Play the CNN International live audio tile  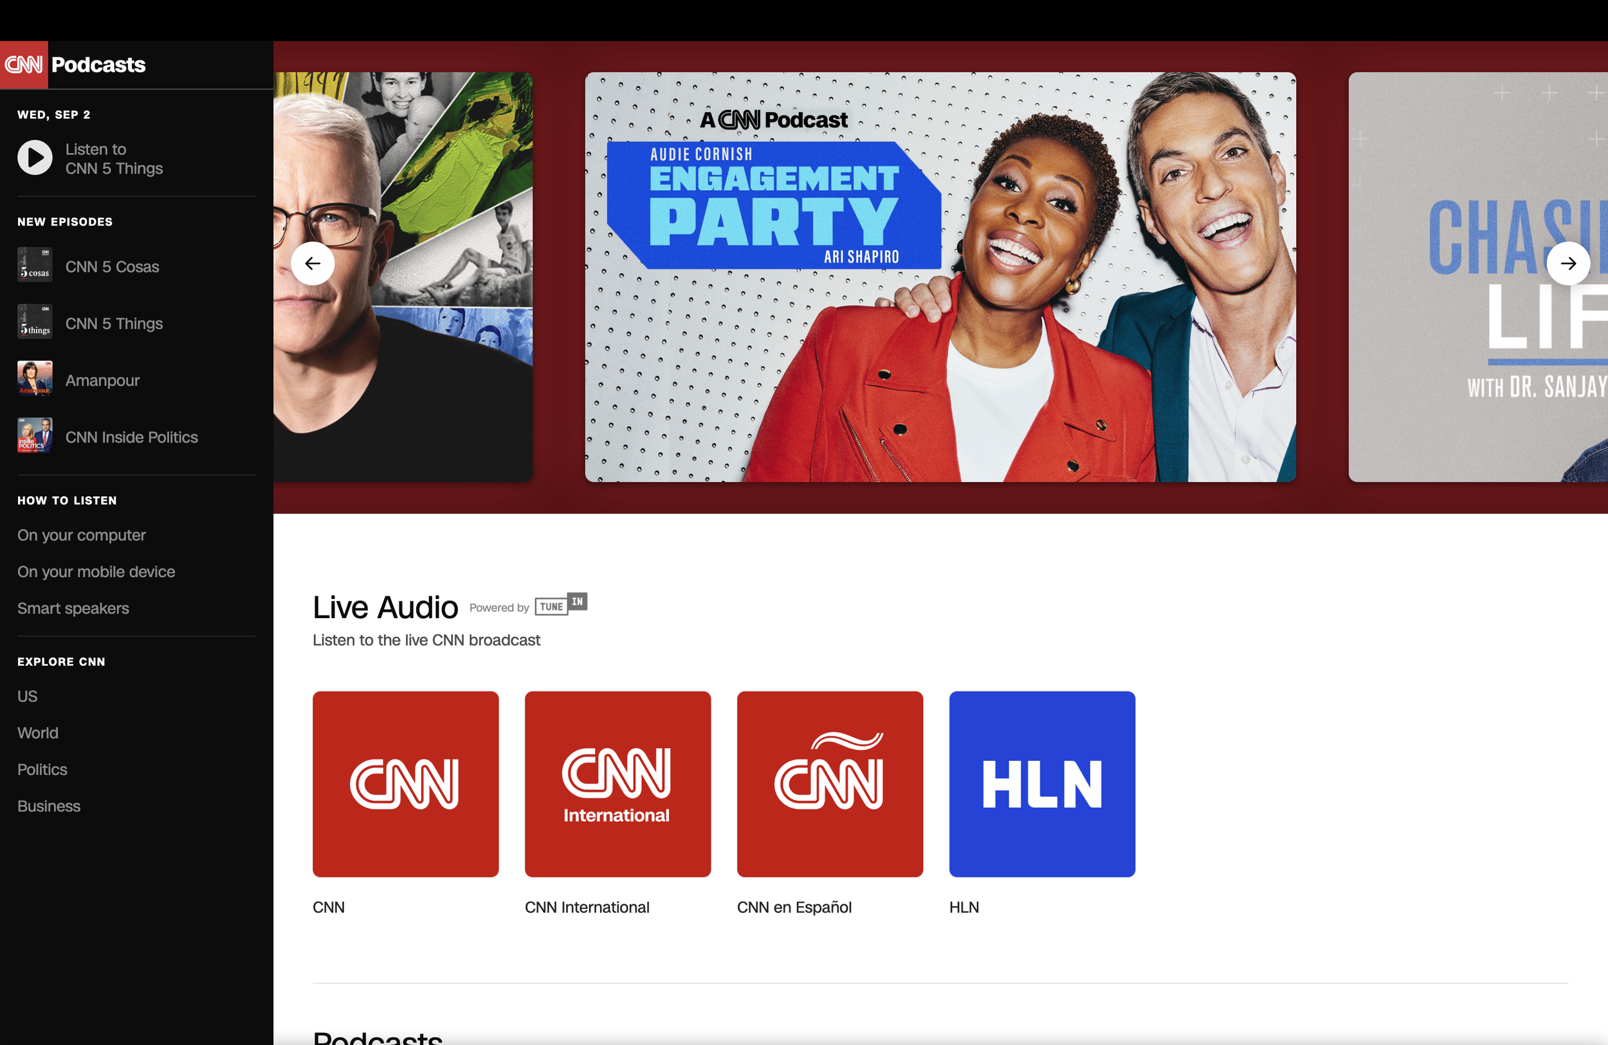click(617, 784)
